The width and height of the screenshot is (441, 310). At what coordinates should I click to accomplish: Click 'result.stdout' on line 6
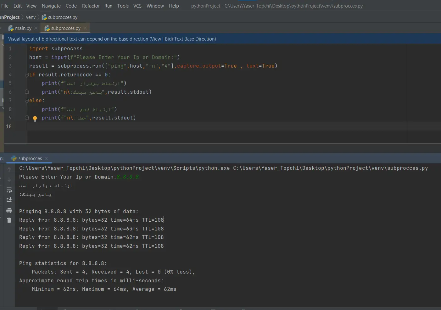(x=128, y=92)
